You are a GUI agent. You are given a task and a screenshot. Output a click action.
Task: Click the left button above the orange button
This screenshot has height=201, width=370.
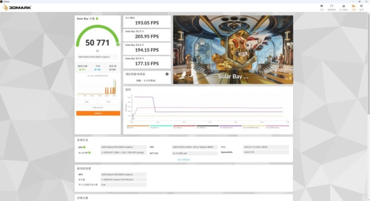86,102
